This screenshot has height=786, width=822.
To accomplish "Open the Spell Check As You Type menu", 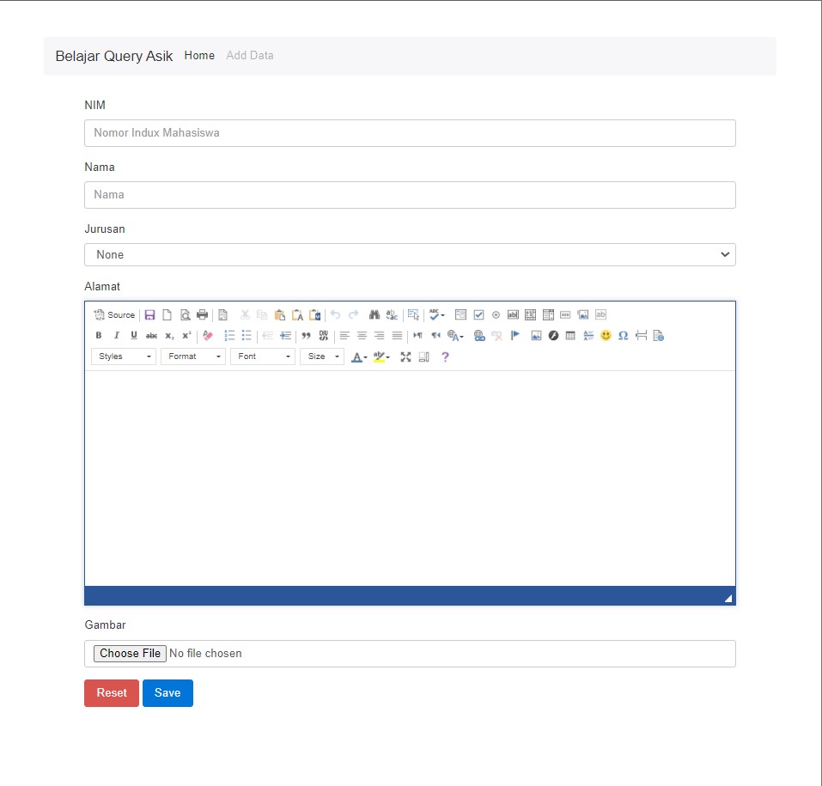I will tap(436, 314).
